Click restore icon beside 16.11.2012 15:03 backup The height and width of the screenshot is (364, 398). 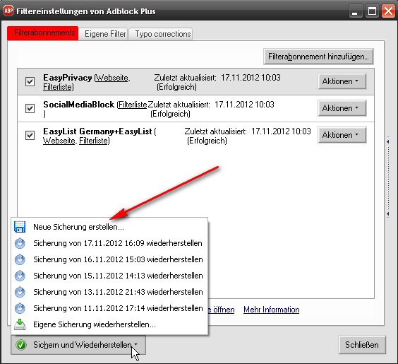point(20,259)
